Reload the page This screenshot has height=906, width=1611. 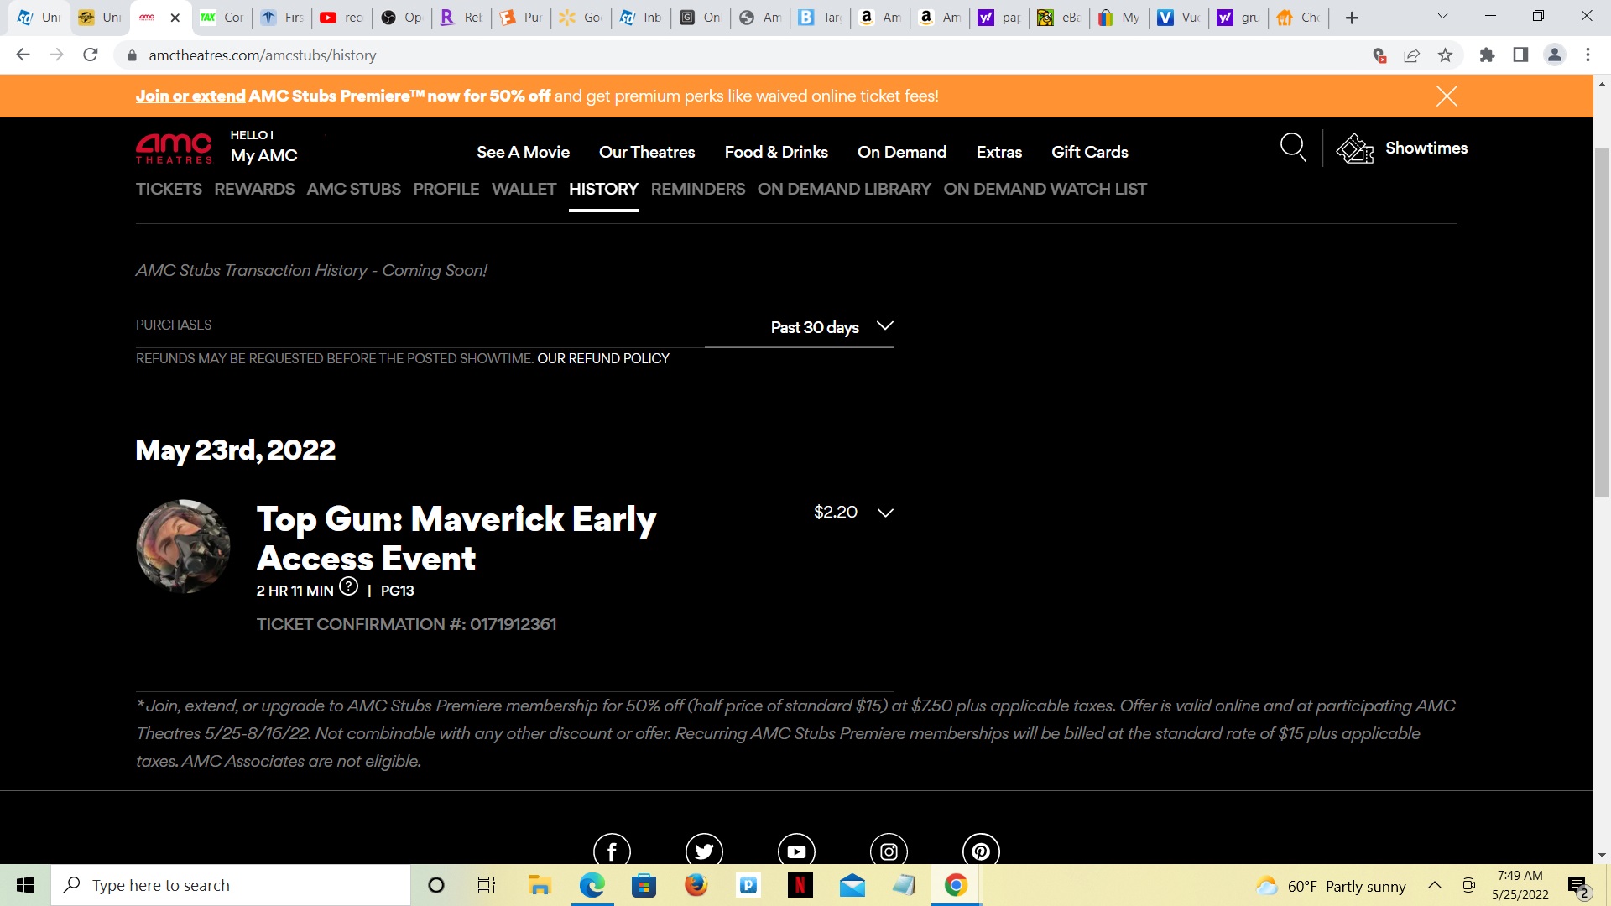tap(91, 55)
